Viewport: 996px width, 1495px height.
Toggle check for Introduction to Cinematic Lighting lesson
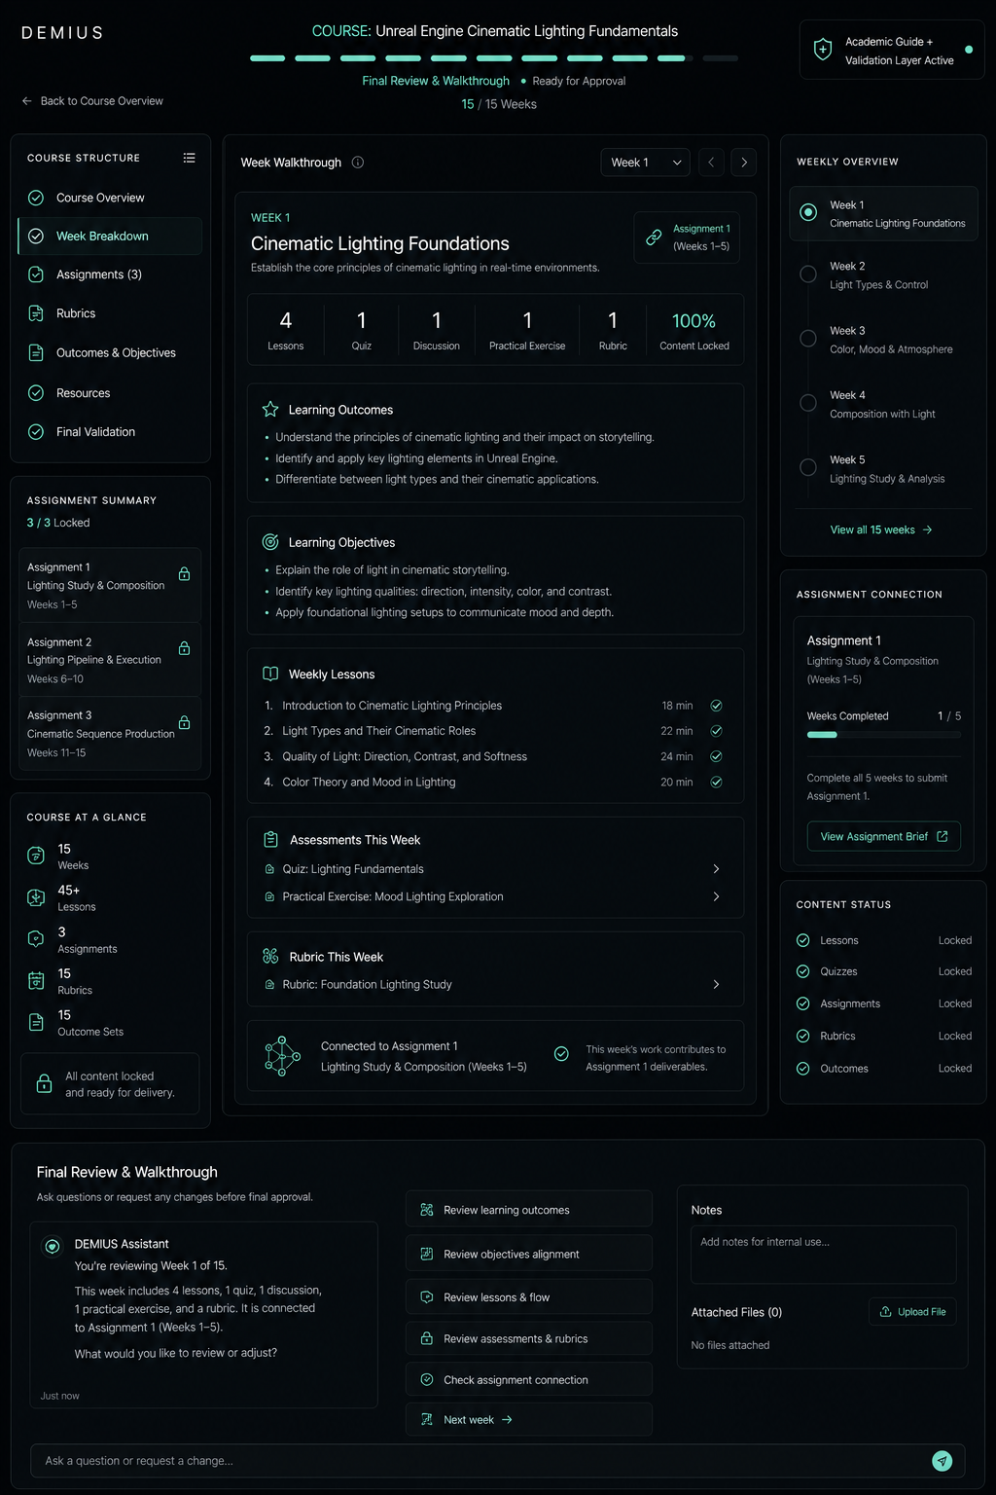coord(716,706)
